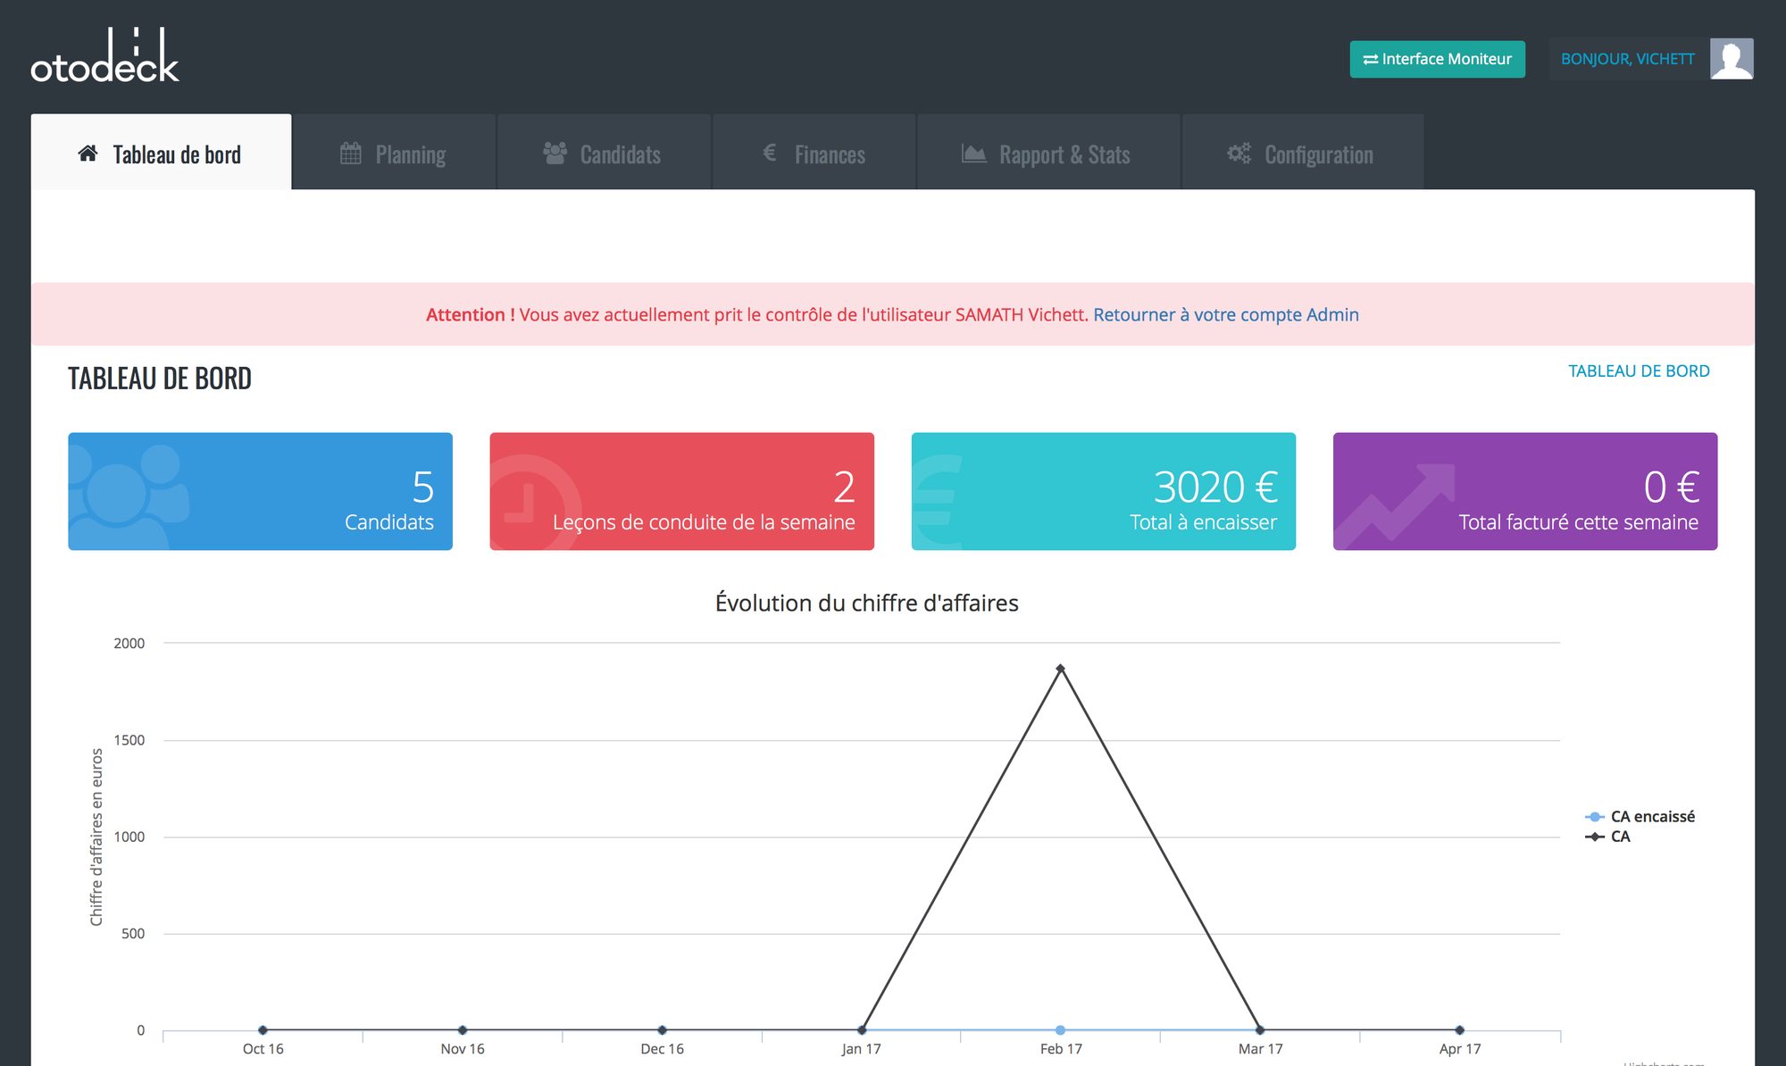Click the Tableau de bord breadcrumb link
Viewport: 1786px width, 1066px height.
1639,371
